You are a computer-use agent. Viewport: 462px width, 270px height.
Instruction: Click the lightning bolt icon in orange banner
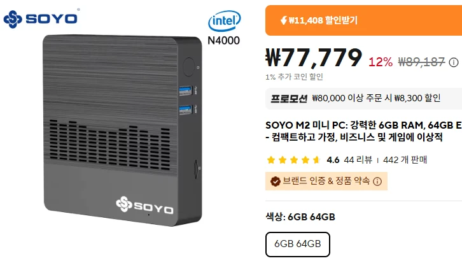pos(283,20)
